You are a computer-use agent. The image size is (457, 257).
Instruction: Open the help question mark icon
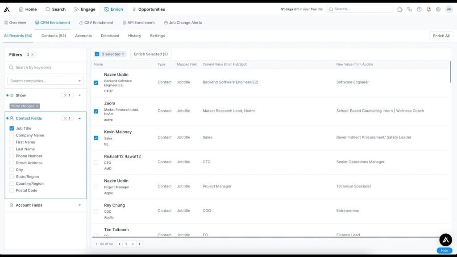[x=419, y=9]
